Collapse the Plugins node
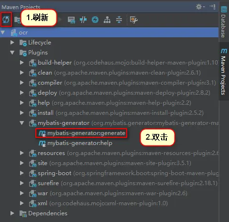Image resolution: width=229 pixels, height=222 pixels. pyautogui.click(x=12, y=53)
